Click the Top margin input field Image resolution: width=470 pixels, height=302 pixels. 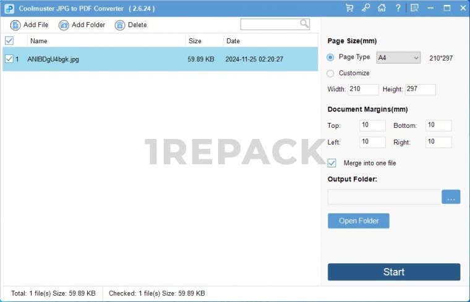click(372, 125)
